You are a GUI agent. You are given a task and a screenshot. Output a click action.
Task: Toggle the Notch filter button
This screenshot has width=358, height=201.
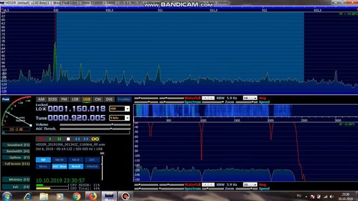[76, 166]
